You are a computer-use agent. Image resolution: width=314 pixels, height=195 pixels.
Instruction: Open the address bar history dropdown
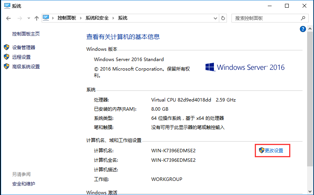215,18
